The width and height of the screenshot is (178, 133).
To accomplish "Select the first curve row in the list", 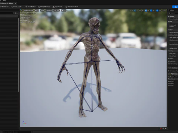I will tap(171, 81).
